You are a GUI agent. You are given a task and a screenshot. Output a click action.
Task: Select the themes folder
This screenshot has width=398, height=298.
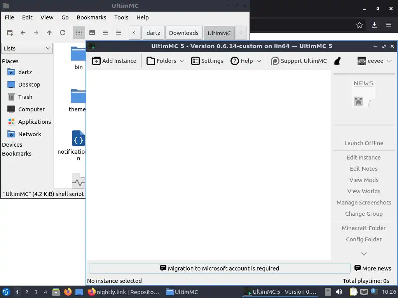pyautogui.click(x=77, y=100)
